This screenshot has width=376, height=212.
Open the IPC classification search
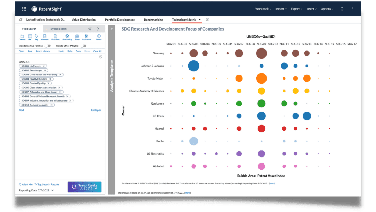(x=30, y=37)
